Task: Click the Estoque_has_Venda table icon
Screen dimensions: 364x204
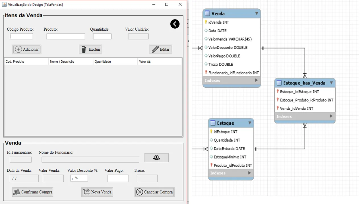Action: [x=279, y=83]
